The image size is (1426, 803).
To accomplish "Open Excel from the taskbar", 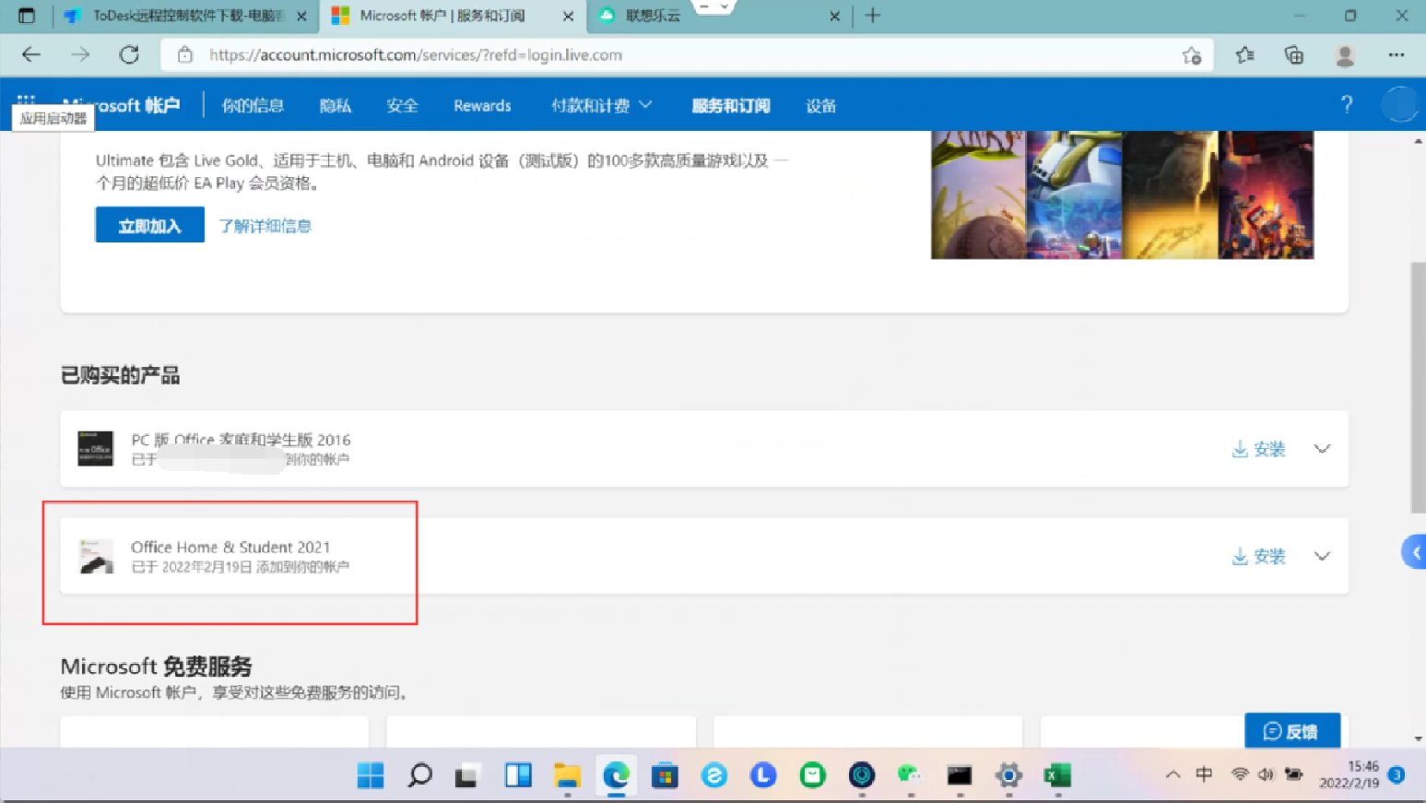I will point(1057,776).
